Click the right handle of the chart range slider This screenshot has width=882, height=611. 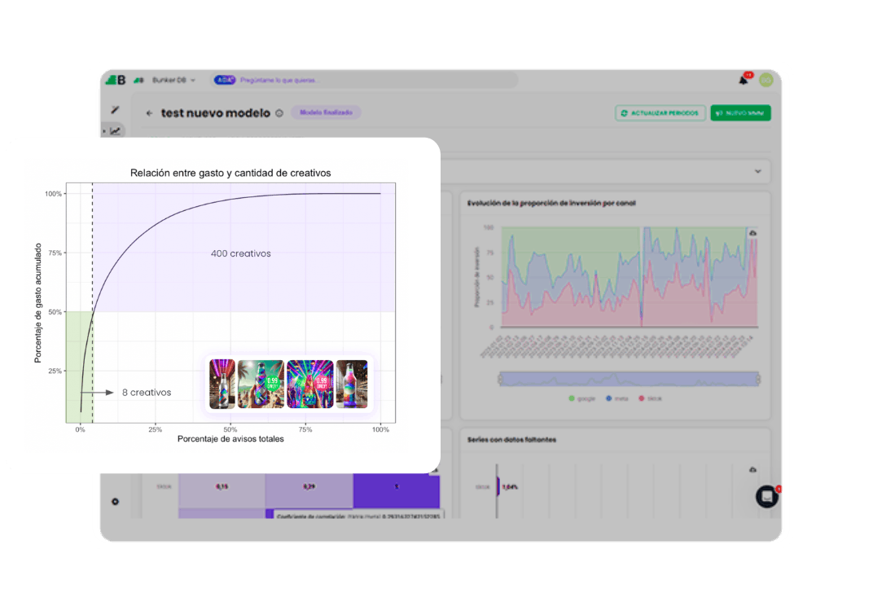click(x=758, y=379)
